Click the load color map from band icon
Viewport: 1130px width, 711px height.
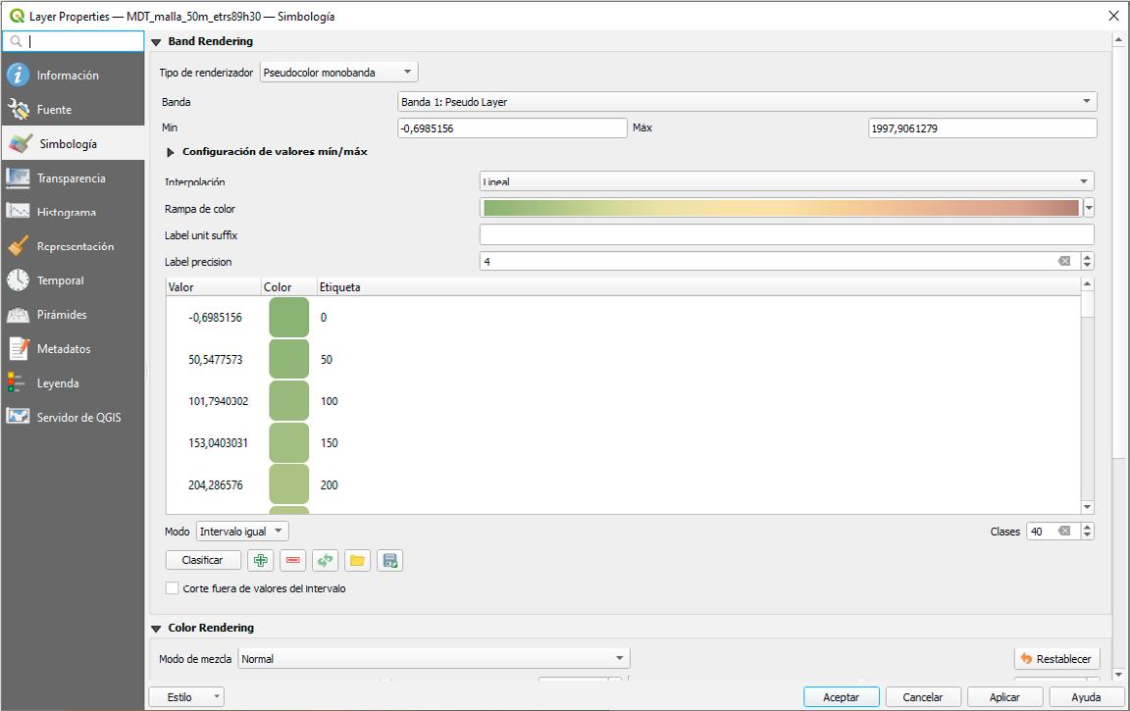pos(325,560)
